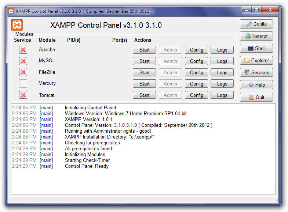Click the FileZilla Admin button
The width and height of the screenshot is (288, 212).
pos(171,72)
